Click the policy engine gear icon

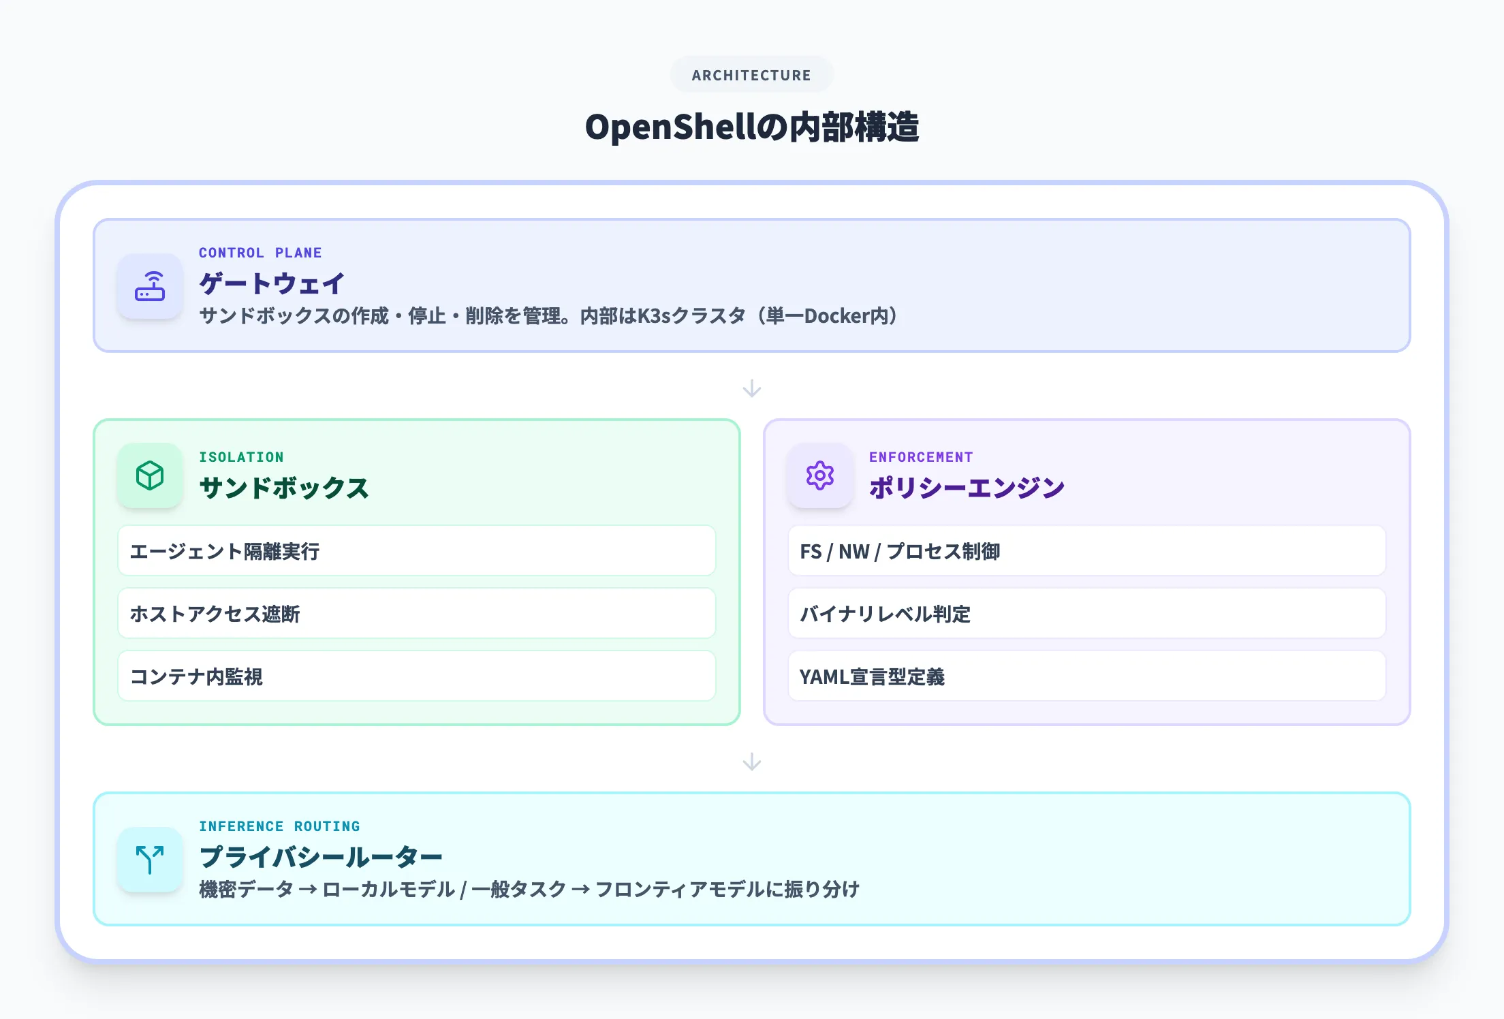[x=819, y=475]
